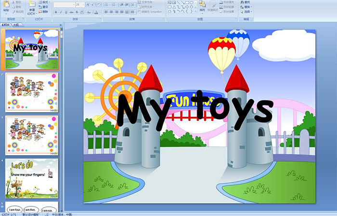
Task: Click the "My toys" title on the slide
Action: (194, 111)
